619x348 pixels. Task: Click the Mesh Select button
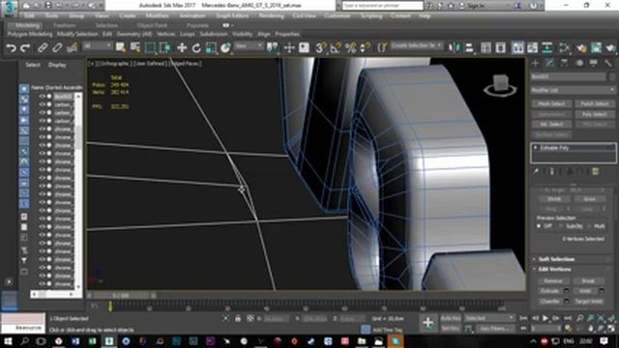click(551, 103)
